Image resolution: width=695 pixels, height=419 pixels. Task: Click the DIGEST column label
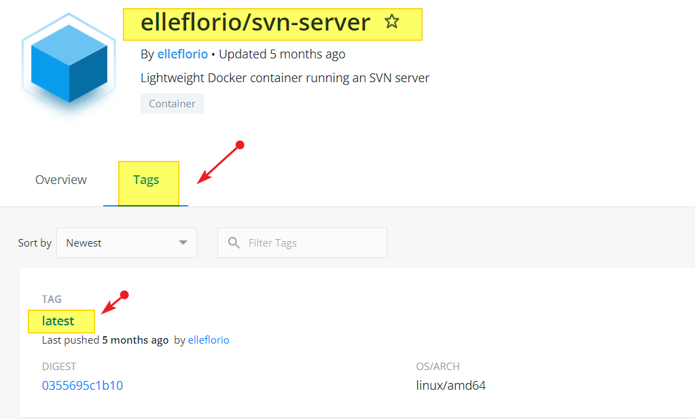[59, 367]
